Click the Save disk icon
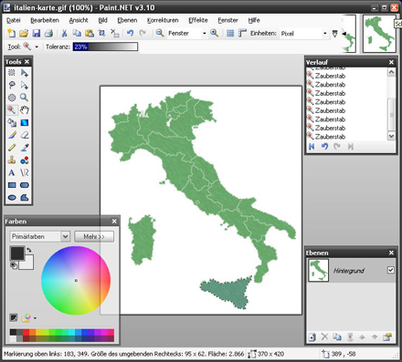This screenshot has height=362, width=402. [37, 33]
